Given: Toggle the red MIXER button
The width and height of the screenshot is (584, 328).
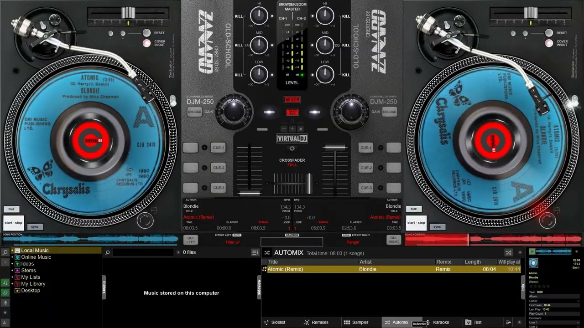Looking at the screenshot, I should [x=292, y=100].
